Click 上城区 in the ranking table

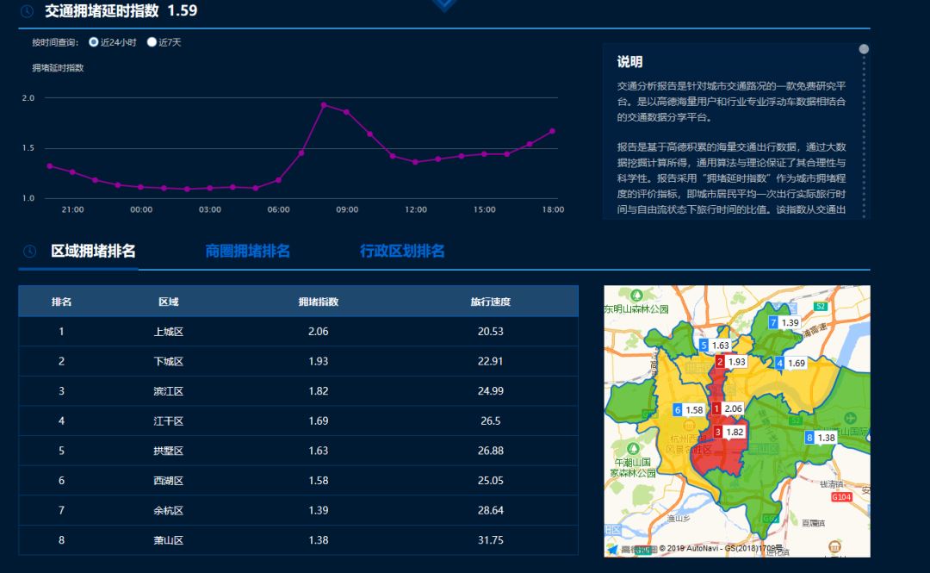pos(168,332)
